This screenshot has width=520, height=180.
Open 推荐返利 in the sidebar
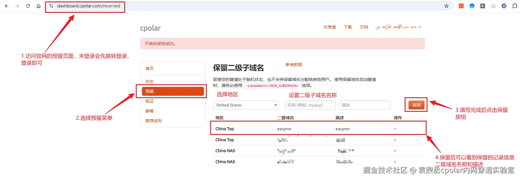coord(154,121)
